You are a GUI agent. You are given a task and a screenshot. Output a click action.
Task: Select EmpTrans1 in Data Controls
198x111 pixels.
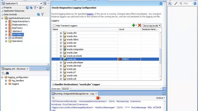point(17,28)
